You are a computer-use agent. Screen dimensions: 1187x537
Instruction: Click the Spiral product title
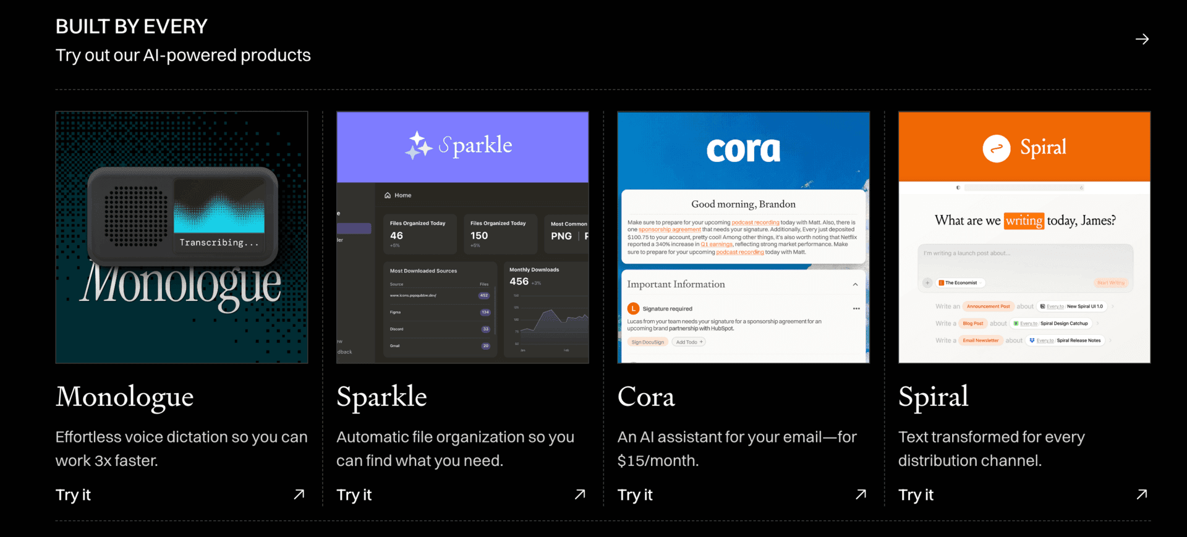(x=934, y=397)
